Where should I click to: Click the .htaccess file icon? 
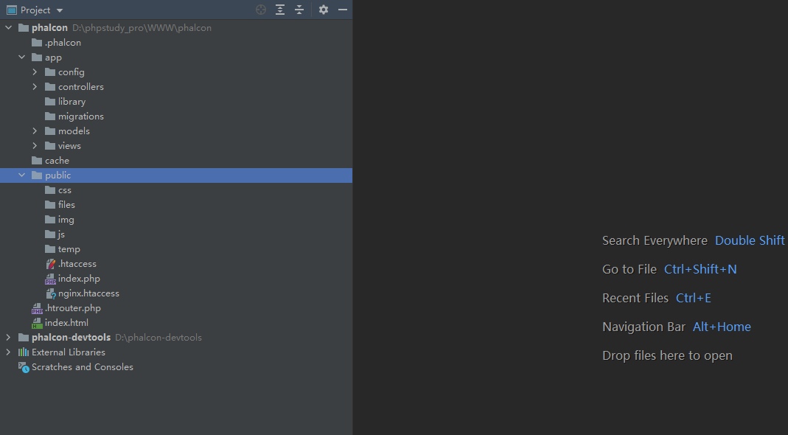(x=50, y=264)
